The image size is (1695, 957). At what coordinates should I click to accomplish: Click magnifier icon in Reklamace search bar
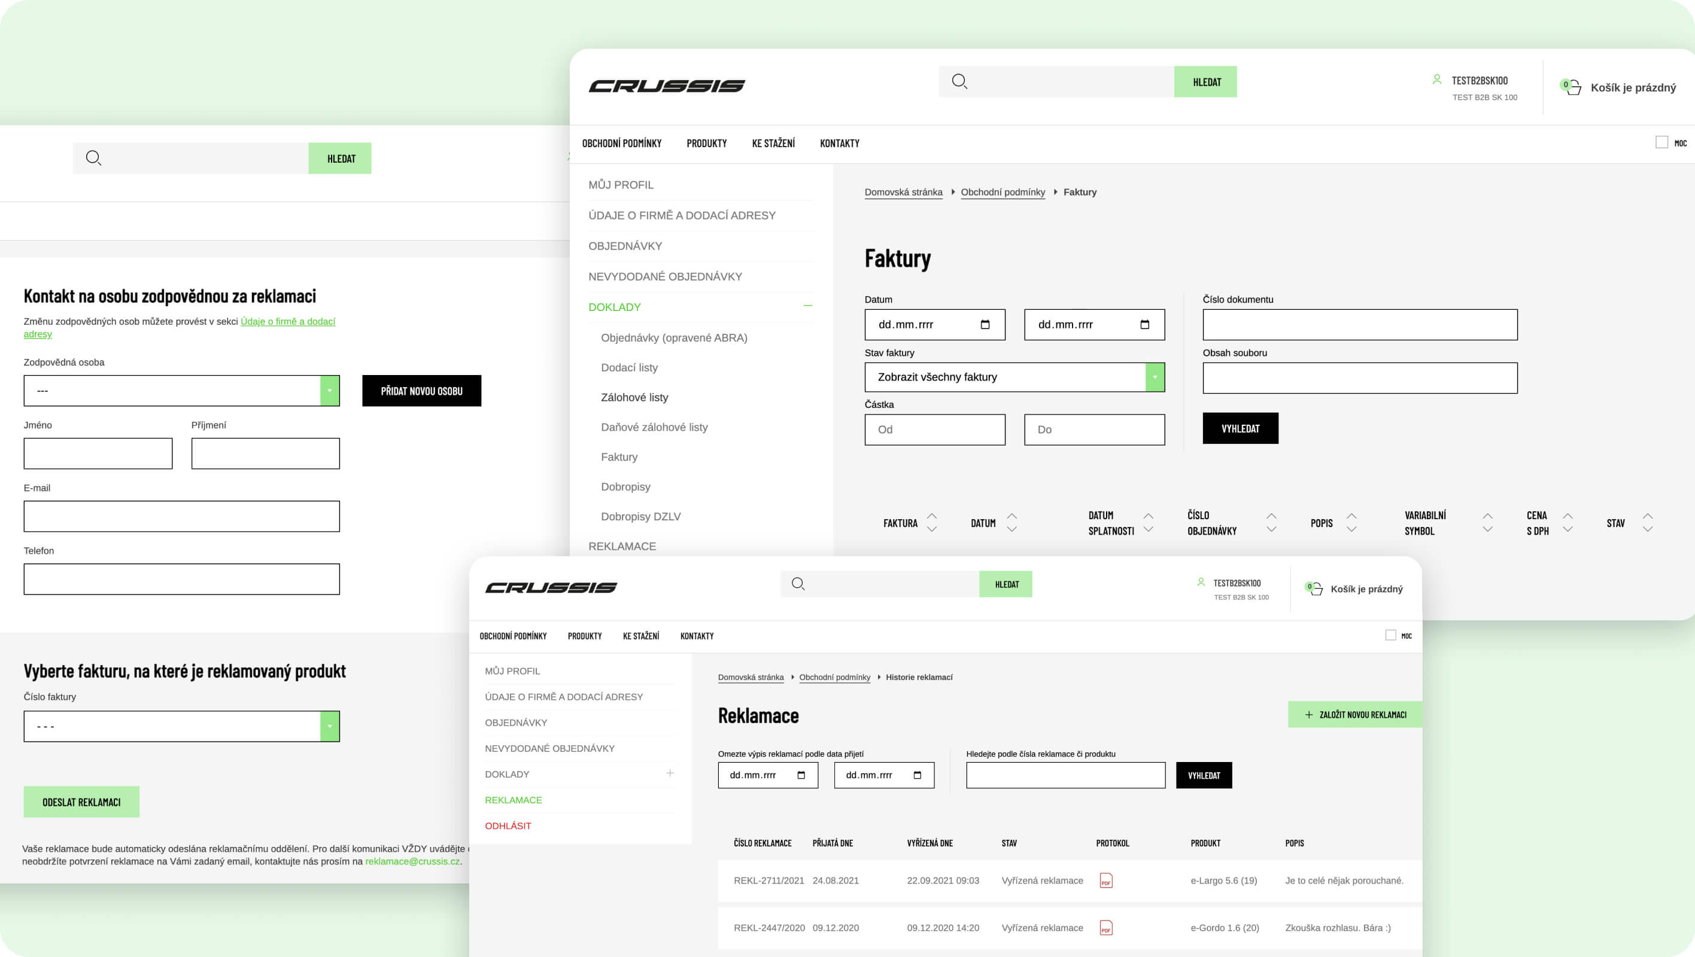pos(797,584)
